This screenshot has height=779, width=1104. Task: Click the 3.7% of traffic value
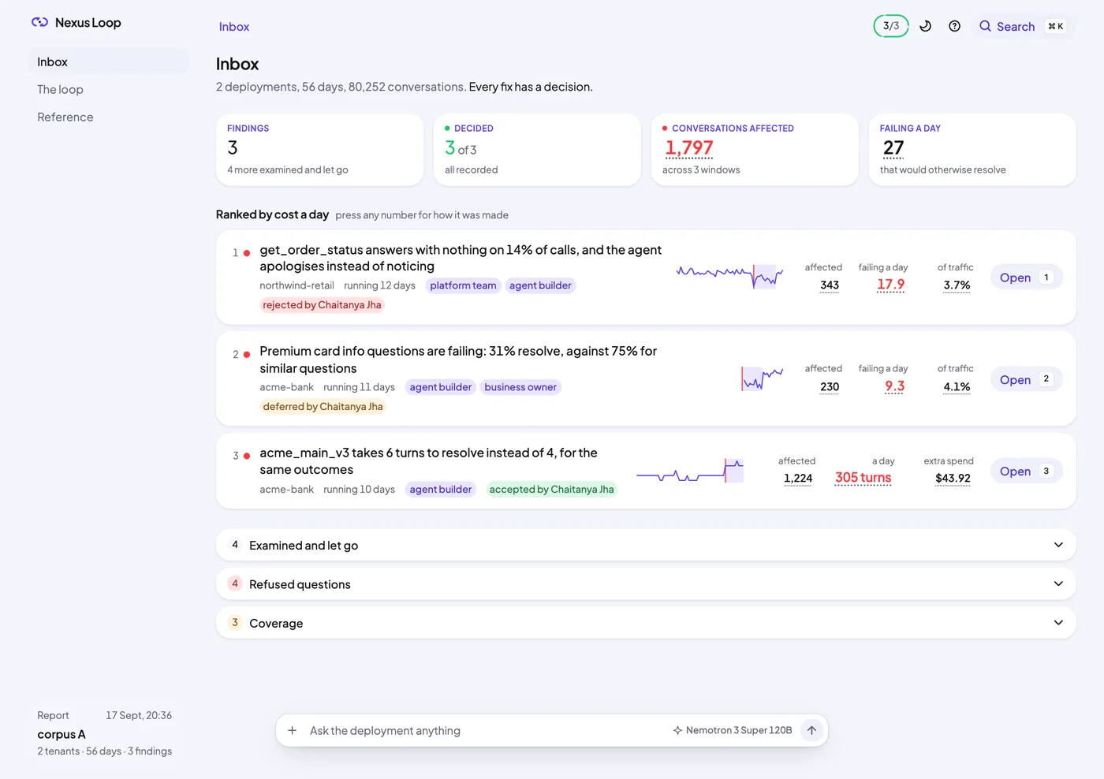(x=957, y=285)
